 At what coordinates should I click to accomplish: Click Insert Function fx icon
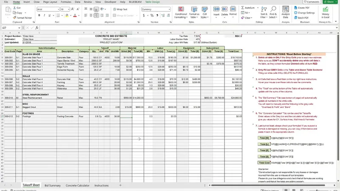37,28
